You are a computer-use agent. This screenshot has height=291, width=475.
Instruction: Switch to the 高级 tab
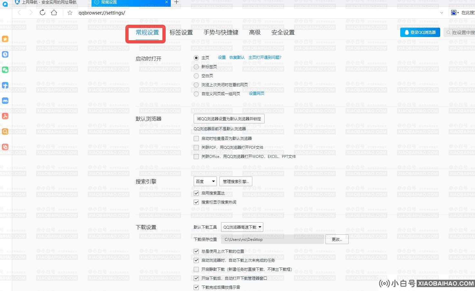click(x=255, y=32)
